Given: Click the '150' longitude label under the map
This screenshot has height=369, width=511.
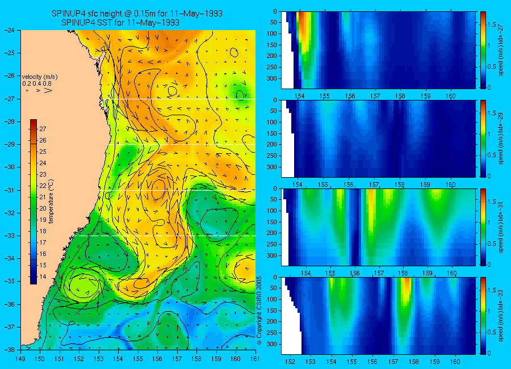Looking at the screenshot, I should 40,359.
